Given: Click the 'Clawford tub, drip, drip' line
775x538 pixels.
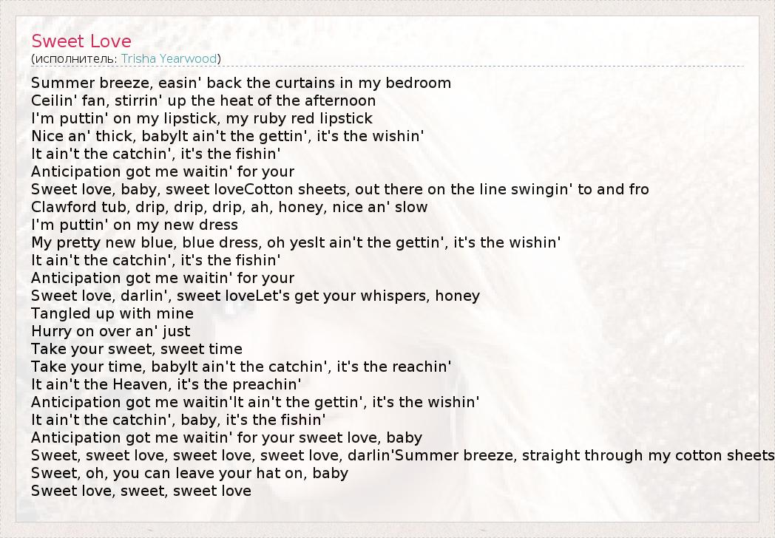Looking at the screenshot, I should pos(229,207).
